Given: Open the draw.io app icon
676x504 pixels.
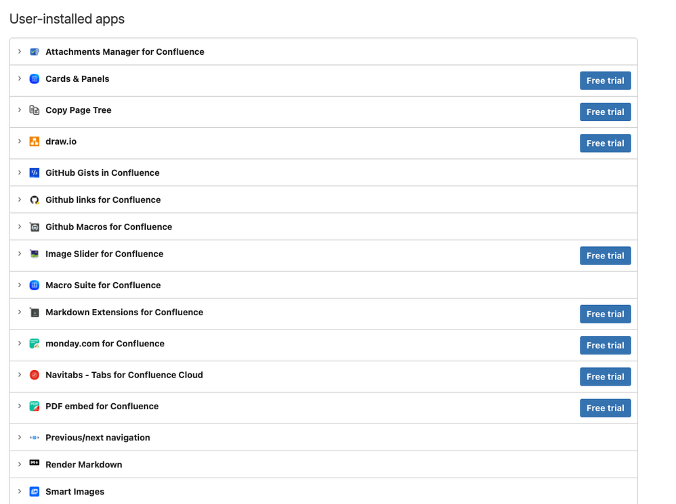Looking at the screenshot, I should click(x=34, y=141).
